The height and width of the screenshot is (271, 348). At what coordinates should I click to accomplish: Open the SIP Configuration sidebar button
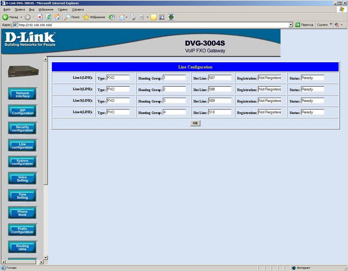tap(22, 112)
